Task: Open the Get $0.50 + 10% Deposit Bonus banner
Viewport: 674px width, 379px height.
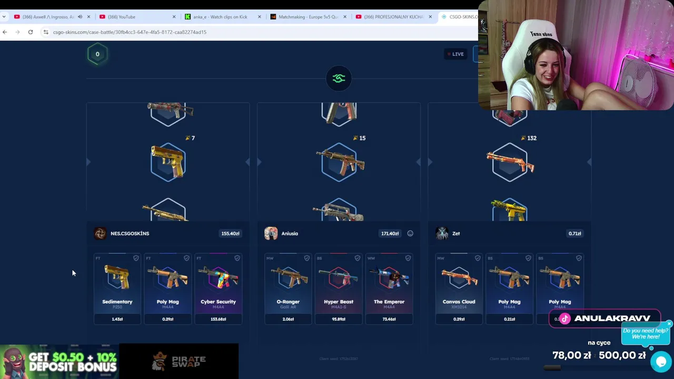Action: [59, 361]
